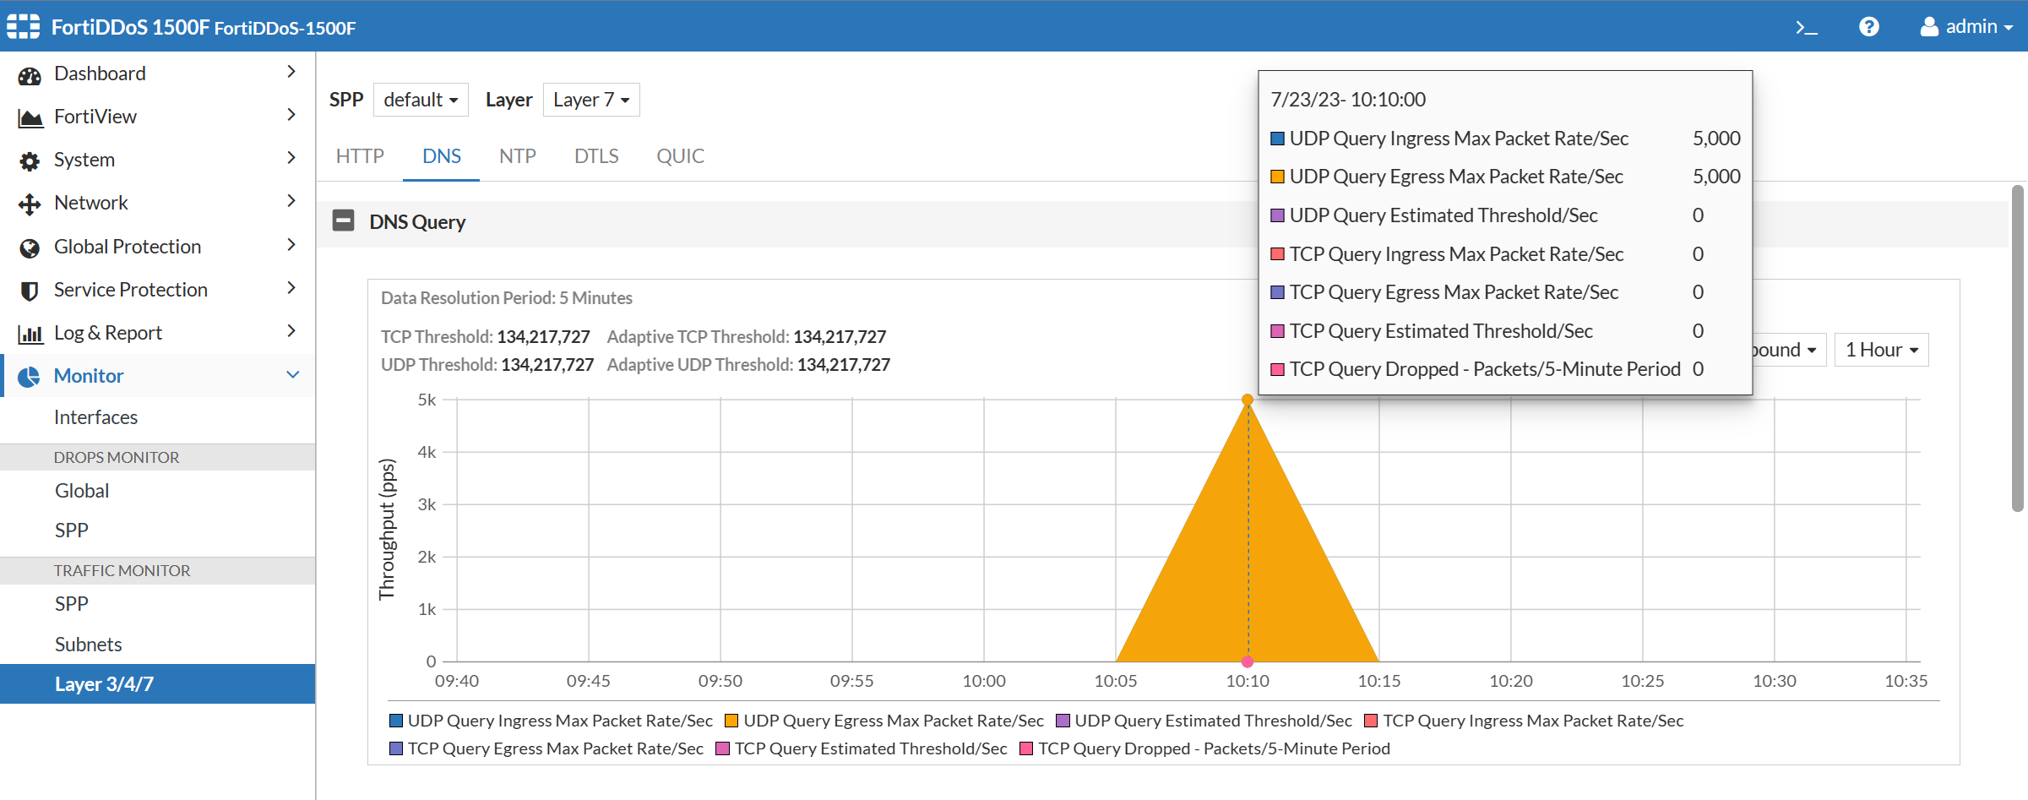This screenshot has height=800, width=2028.
Task: Change the Layer 7 selection dropdown
Action: [x=590, y=99]
